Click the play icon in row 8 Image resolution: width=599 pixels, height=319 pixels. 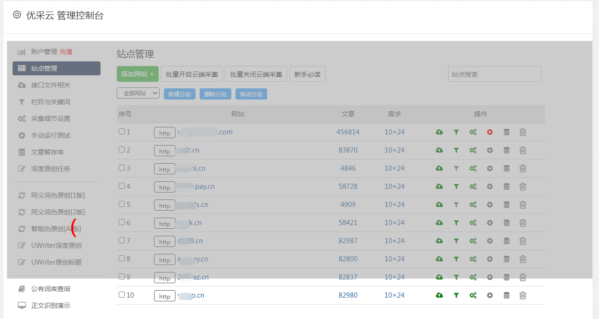click(490, 259)
